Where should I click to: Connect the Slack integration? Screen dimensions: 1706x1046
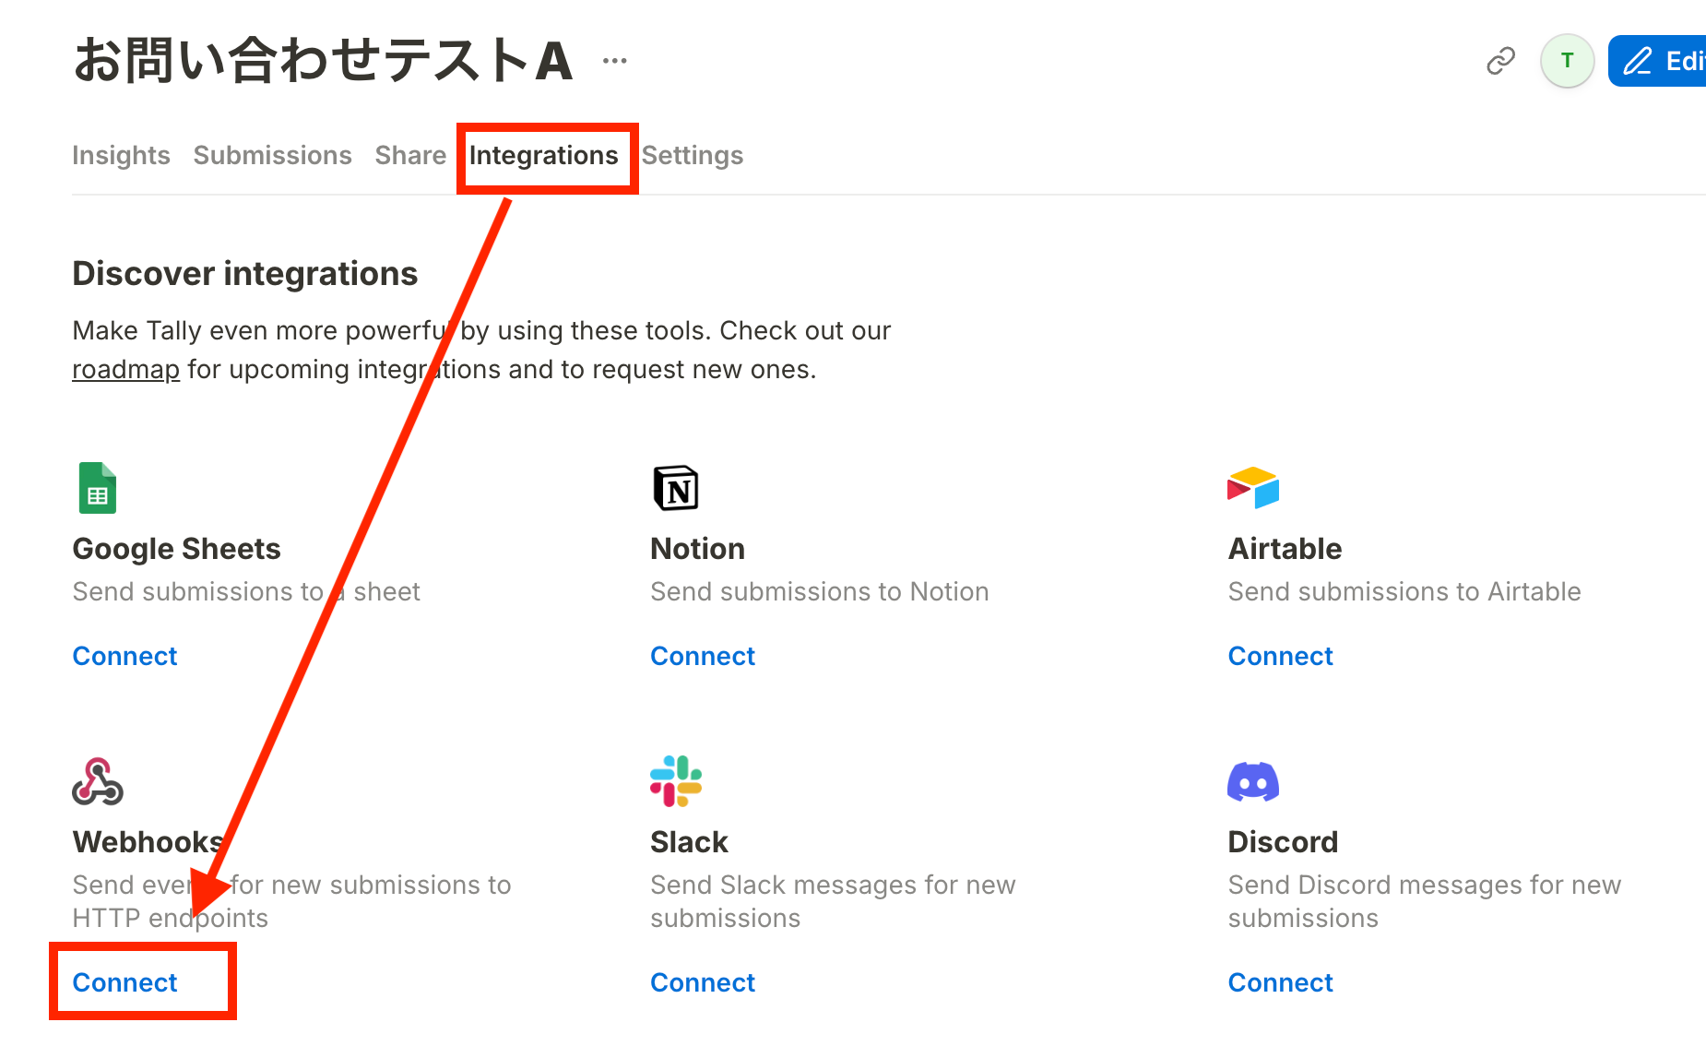point(703,982)
